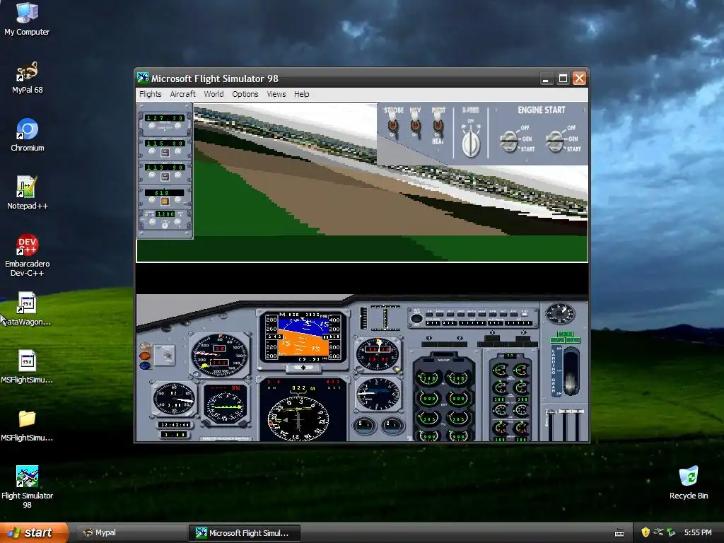Click the left N2 engine gauge
The image size is (724, 543).
click(428, 418)
